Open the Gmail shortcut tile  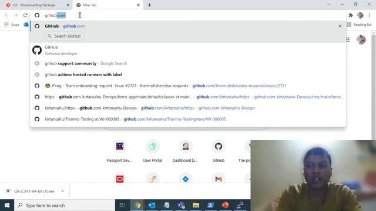(218, 179)
